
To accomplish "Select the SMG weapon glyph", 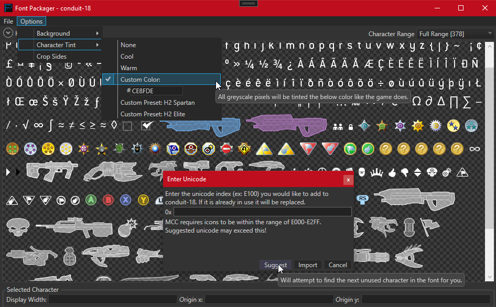I will pos(52,172).
